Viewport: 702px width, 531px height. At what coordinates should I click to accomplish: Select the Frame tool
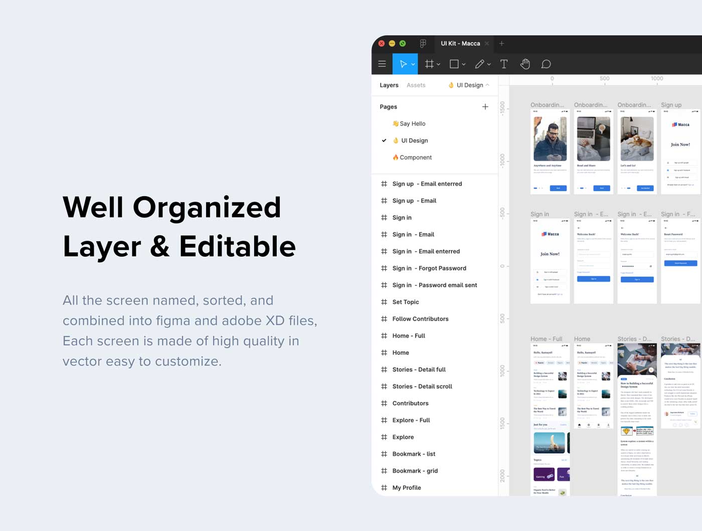coord(429,64)
